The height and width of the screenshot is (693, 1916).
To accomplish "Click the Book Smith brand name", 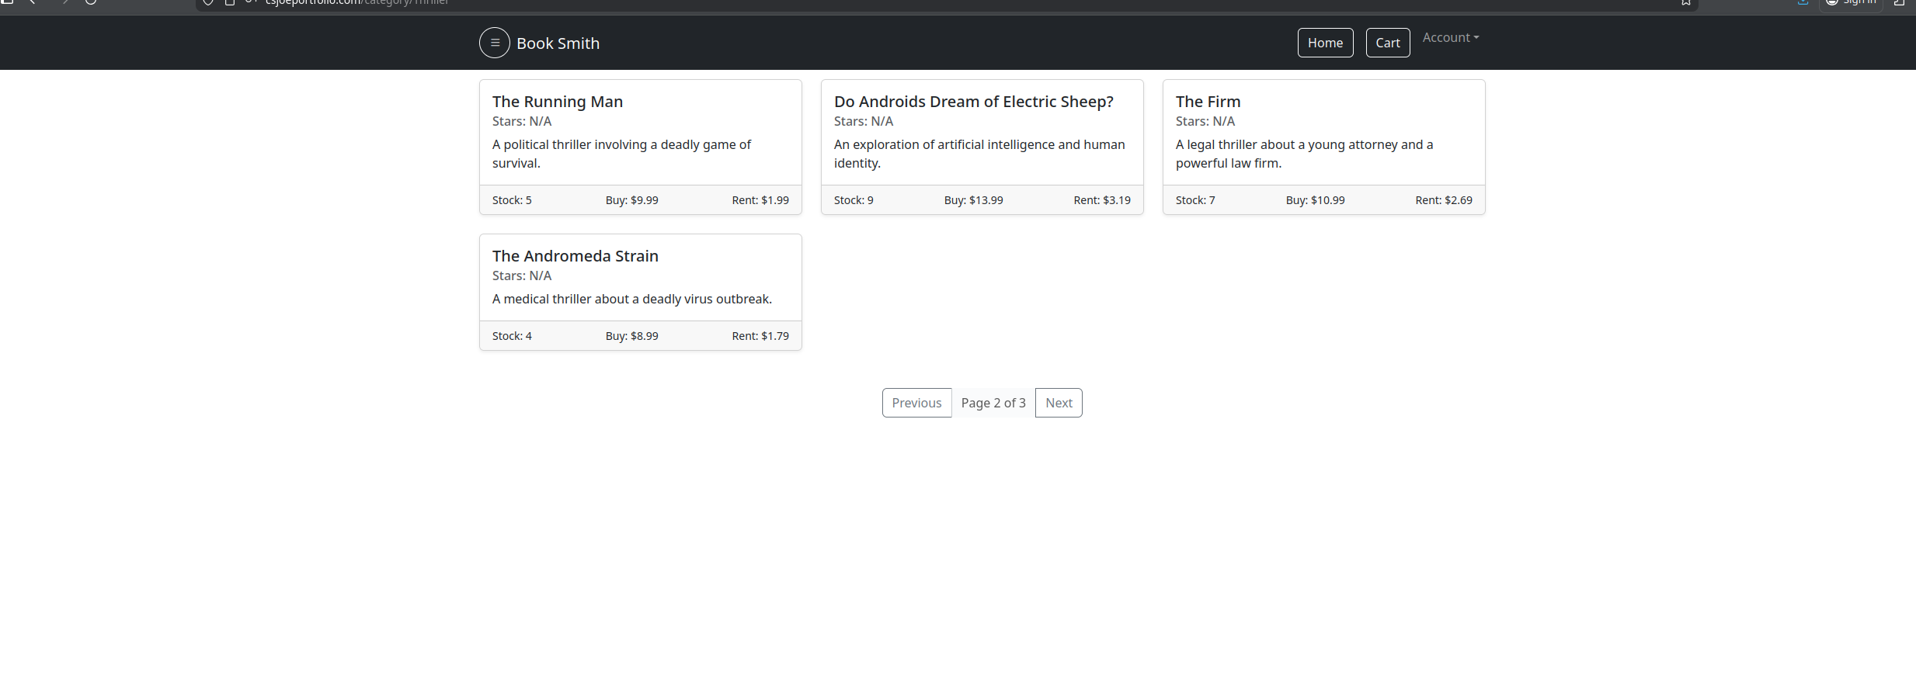I will (x=558, y=43).
